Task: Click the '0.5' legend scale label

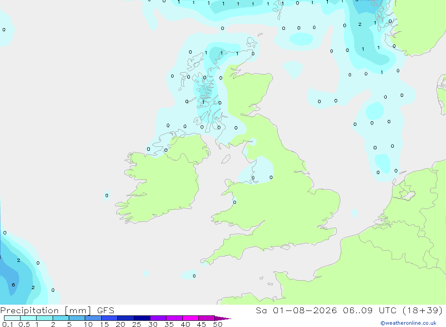Action: (x=24, y=324)
